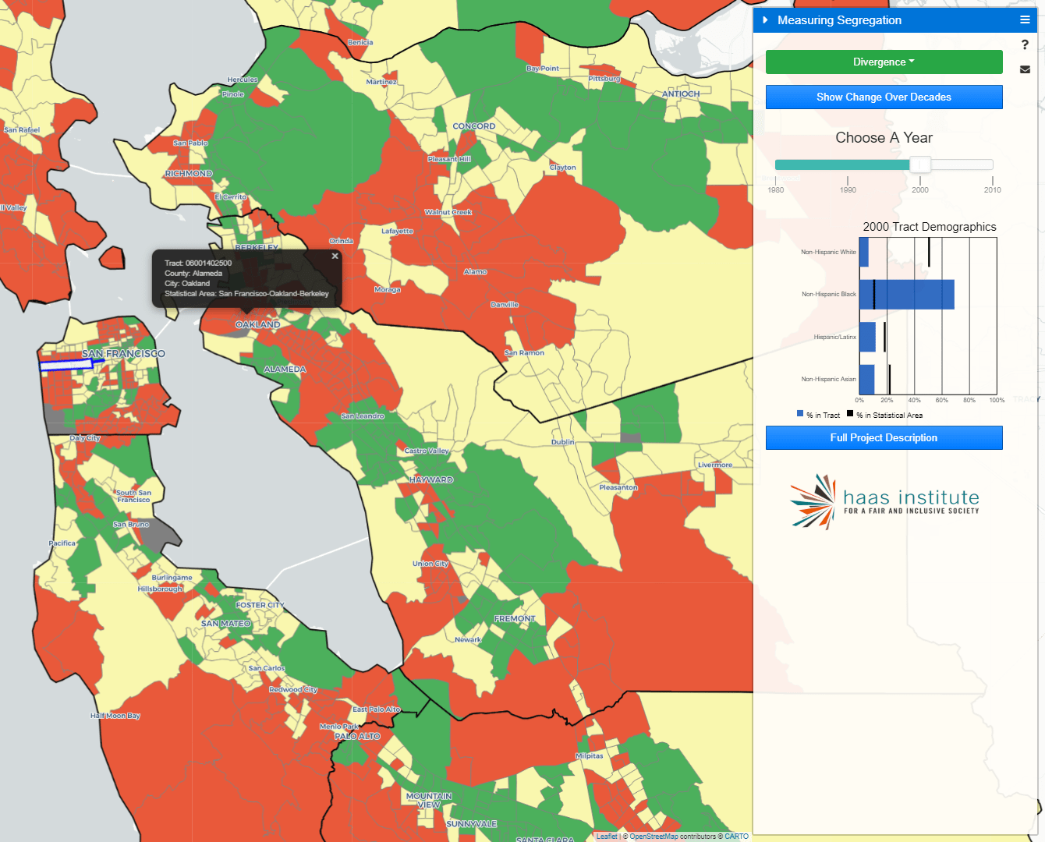Click the blue-outlined tract in San Francisco
1045x842 pixels.
coord(66,363)
